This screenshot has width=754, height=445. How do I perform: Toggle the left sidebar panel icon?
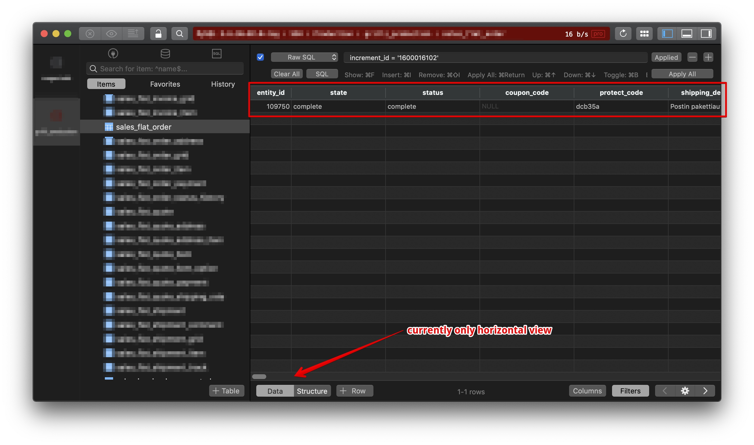(x=667, y=33)
